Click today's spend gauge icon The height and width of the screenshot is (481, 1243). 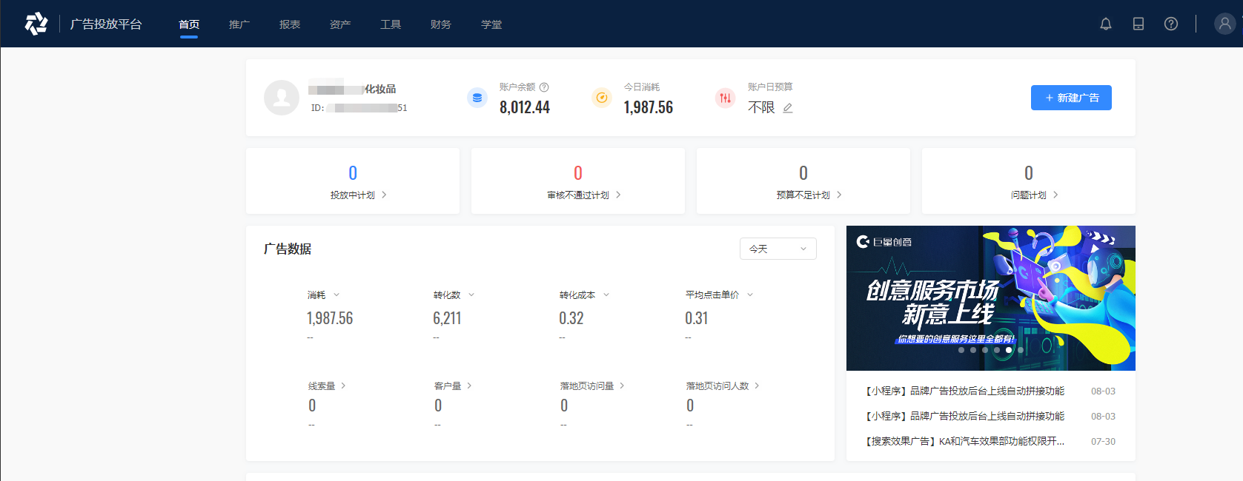click(x=602, y=98)
